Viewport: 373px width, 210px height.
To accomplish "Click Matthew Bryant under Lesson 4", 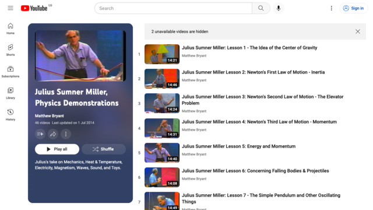I will [194, 129].
